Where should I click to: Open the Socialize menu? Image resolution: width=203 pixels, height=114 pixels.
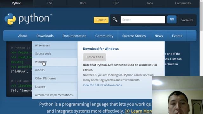187,20
